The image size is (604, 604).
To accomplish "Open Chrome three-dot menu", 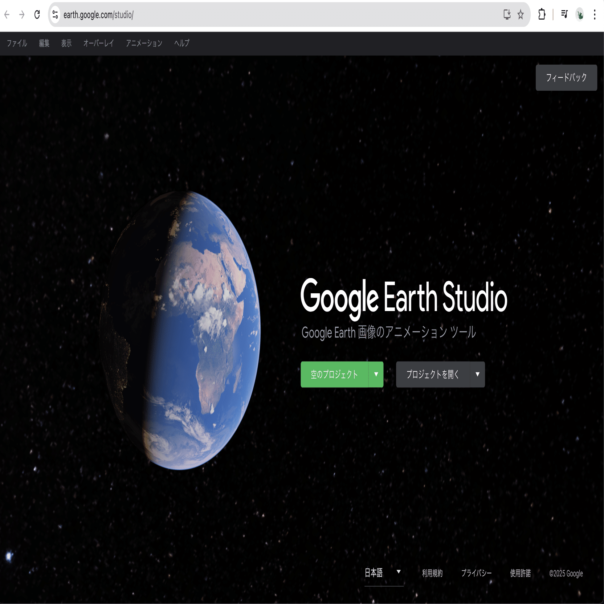I will pyautogui.click(x=595, y=15).
